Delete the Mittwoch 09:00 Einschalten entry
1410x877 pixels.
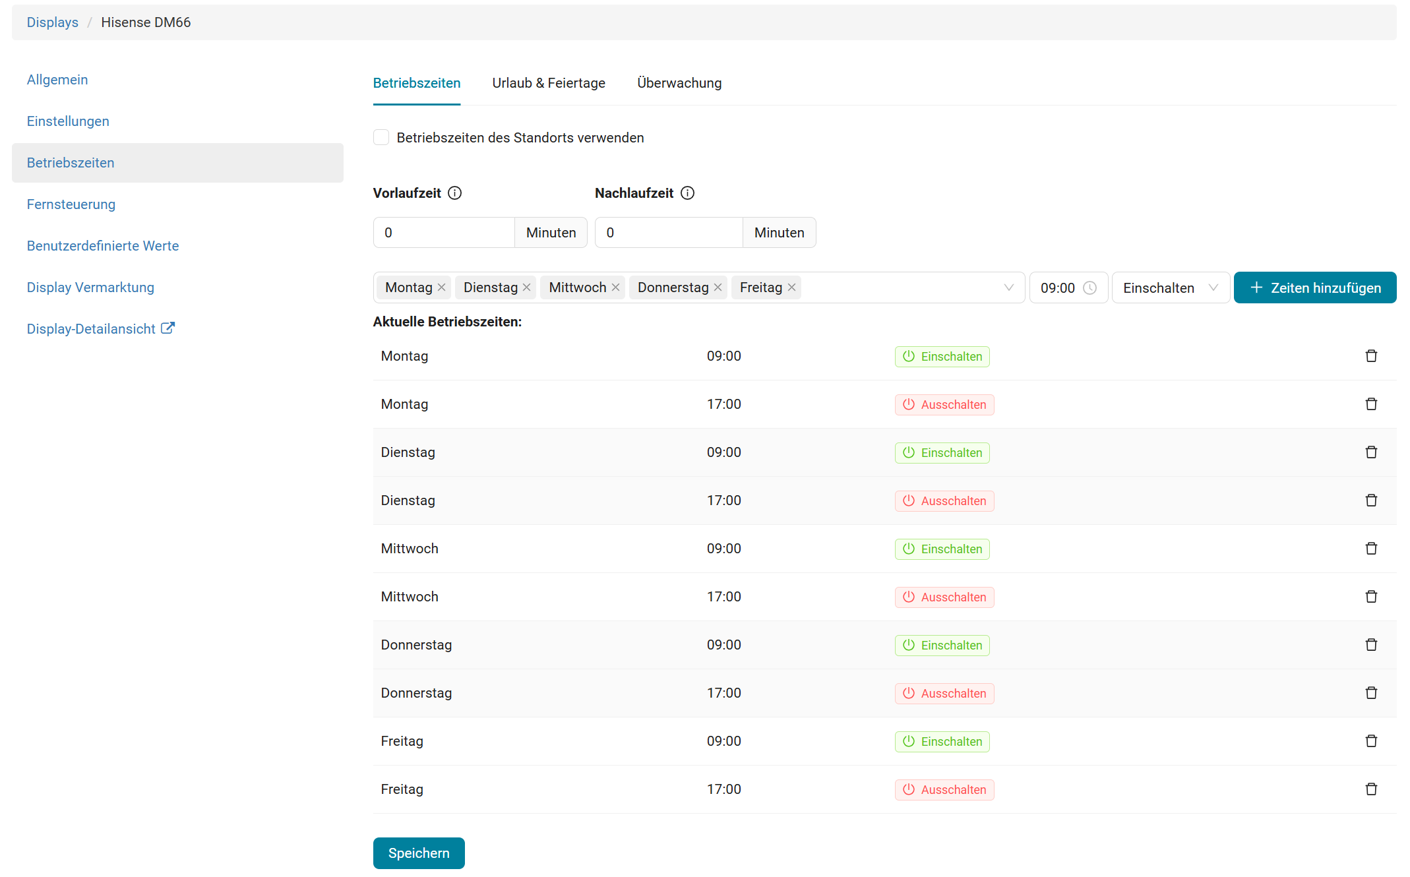(x=1371, y=549)
